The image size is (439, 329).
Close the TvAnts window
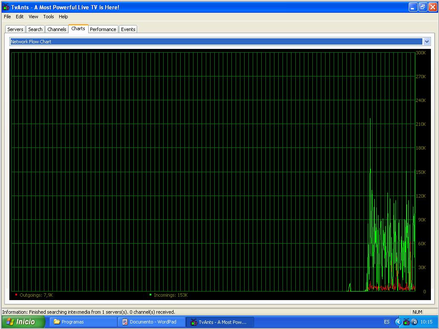[433, 7]
